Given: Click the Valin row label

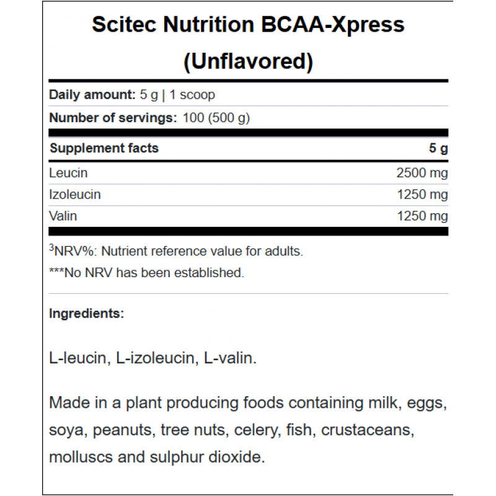Looking at the screenshot, I should [63, 216].
